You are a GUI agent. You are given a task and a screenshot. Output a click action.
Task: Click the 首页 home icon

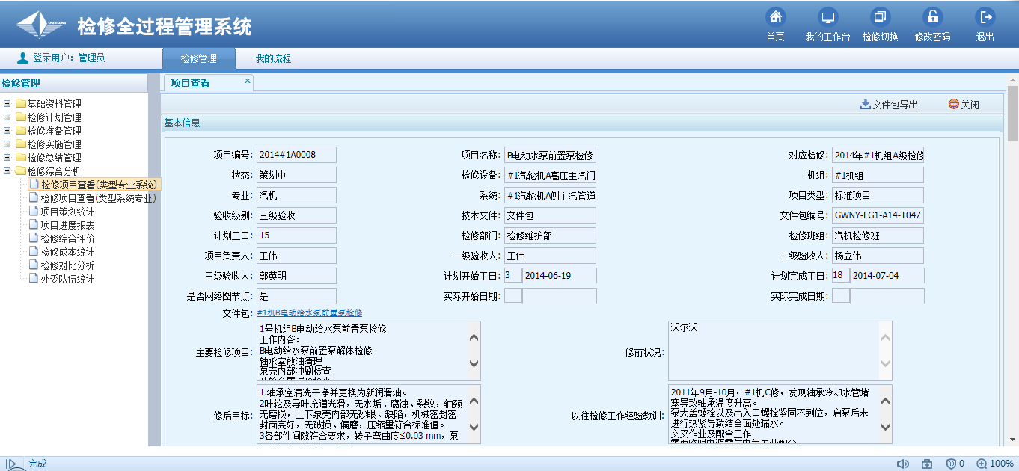coord(776,18)
